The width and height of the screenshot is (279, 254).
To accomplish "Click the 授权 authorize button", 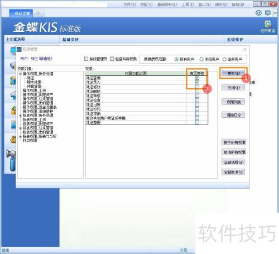I will pyautogui.click(x=233, y=73).
